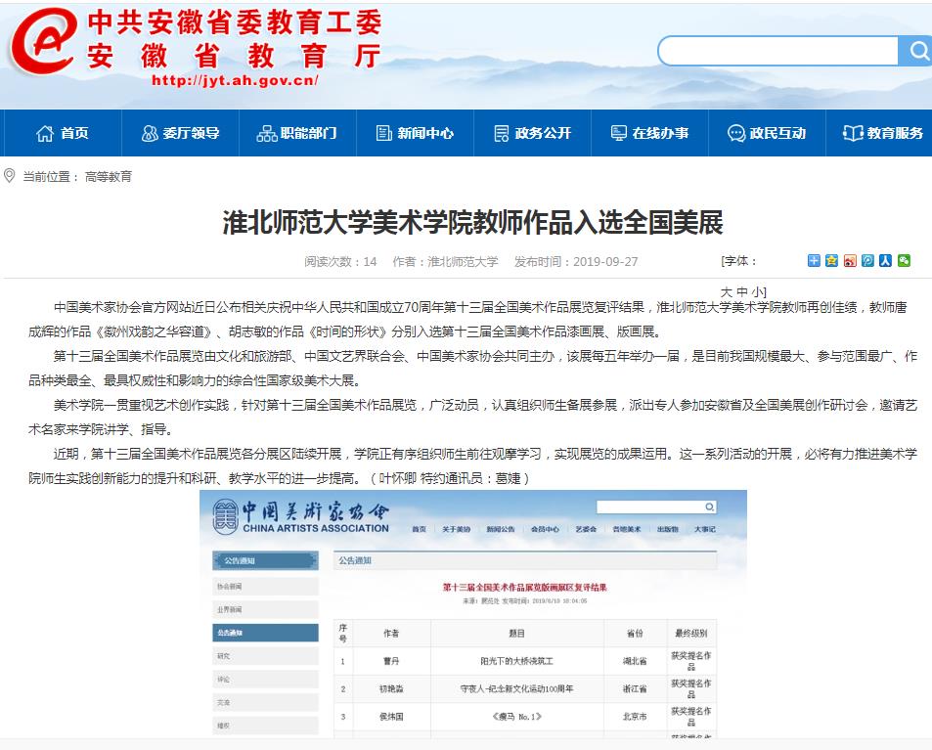Click the 发布时间：2019-09-27 text
The width and height of the screenshot is (932, 750).
coord(576,261)
